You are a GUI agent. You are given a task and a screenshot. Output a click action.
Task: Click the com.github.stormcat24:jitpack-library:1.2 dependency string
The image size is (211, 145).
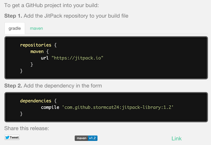click(x=118, y=107)
